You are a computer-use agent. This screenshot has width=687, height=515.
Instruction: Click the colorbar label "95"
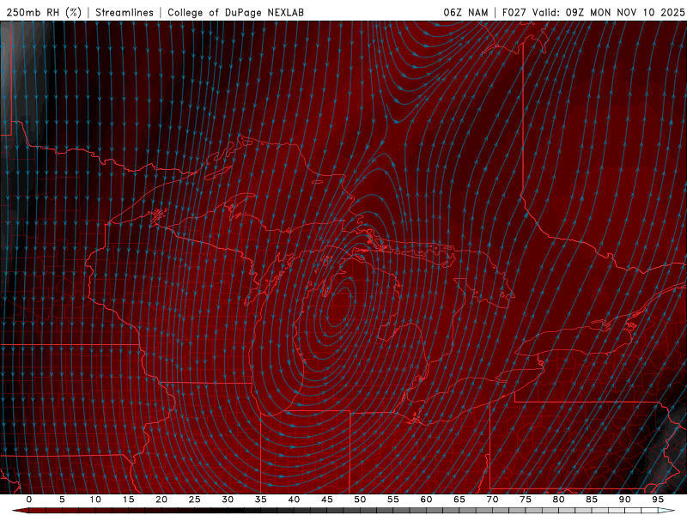pos(658,500)
